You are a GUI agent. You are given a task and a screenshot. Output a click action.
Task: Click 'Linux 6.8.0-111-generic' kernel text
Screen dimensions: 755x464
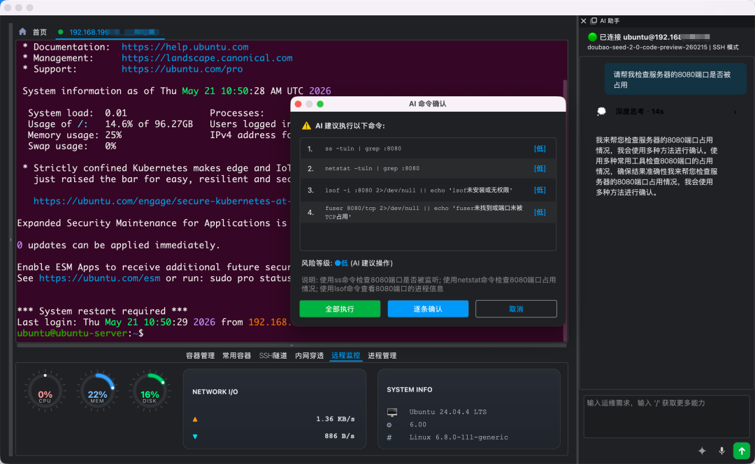click(459, 437)
